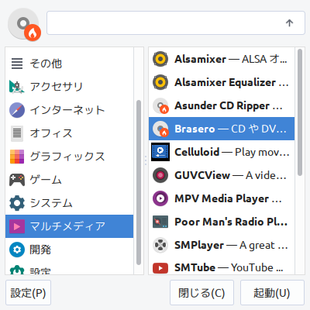This screenshot has height=310, width=310.
Task: Click the 開発 blue gear icon
Action: tap(17, 250)
